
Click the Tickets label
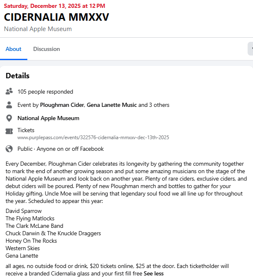[x=26, y=130]
